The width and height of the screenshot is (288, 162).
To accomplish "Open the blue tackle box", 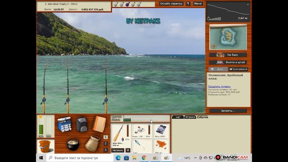I will (x=64, y=124).
